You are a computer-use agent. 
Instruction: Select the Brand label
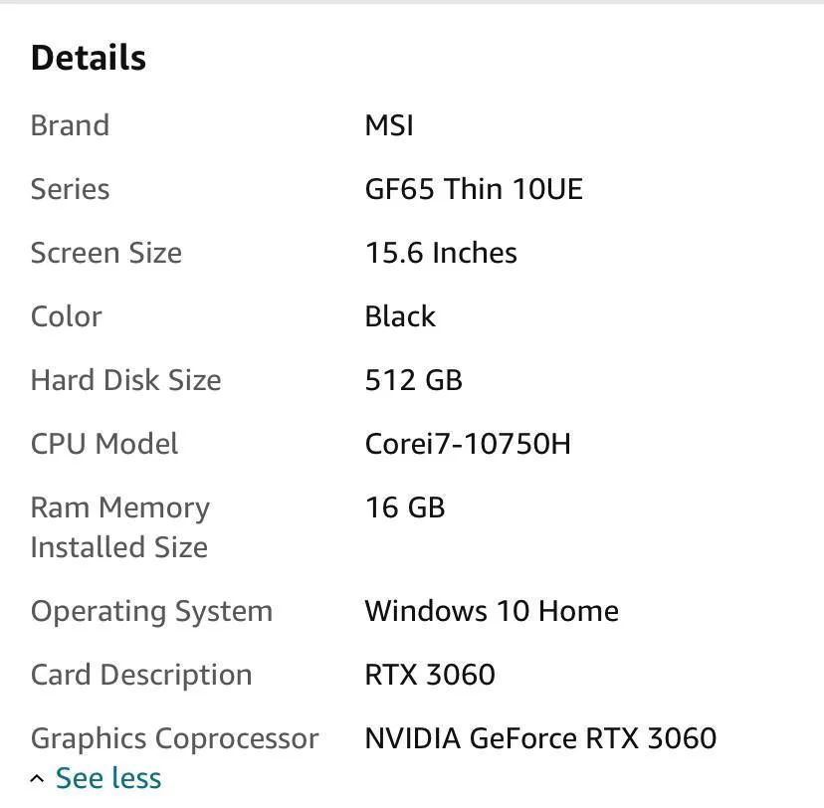[70, 125]
